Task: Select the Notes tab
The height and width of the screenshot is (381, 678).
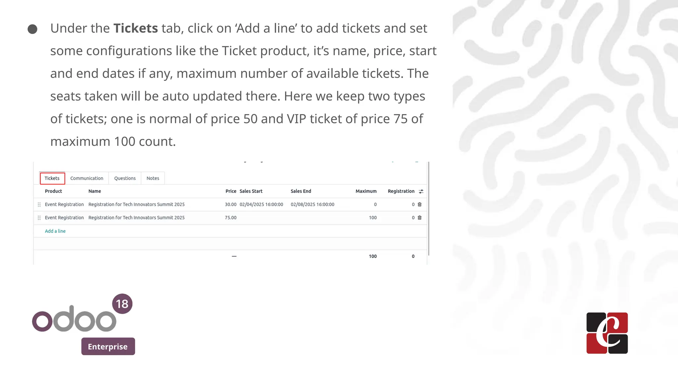Action: (x=153, y=178)
